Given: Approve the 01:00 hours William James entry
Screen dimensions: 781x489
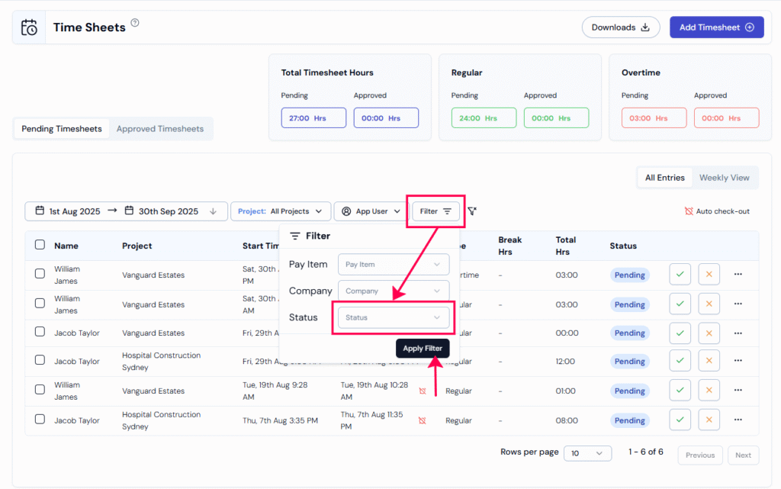Looking at the screenshot, I should 680,391.
